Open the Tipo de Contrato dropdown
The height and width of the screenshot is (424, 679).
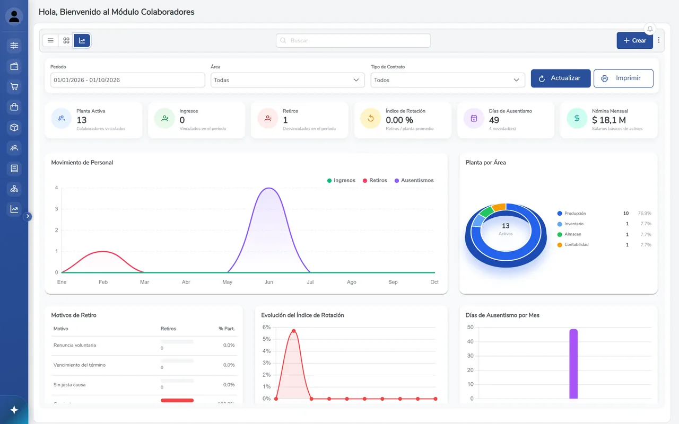(x=448, y=80)
